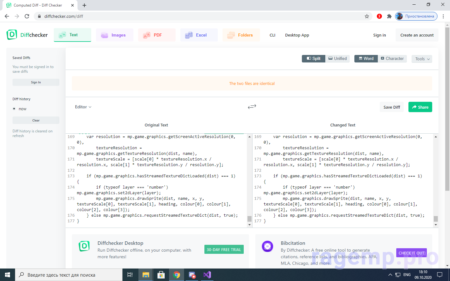Bookmark this page with the star icon
The height and width of the screenshot is (281, 450).
click(367, 16)
